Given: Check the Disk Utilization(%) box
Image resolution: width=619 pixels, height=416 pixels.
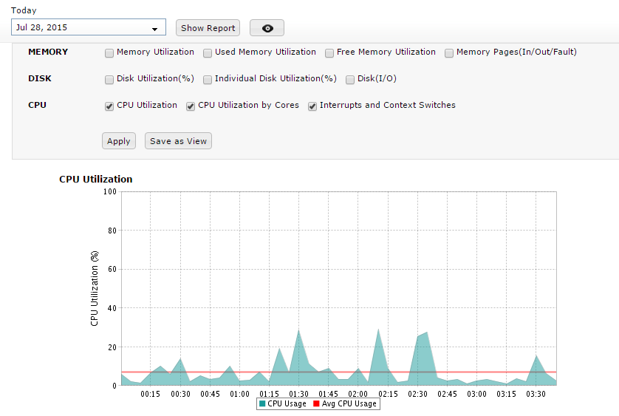Looking at the screenshot, I should pos(109,79).
